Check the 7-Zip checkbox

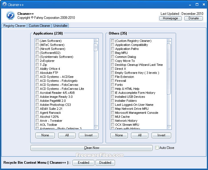point(37,65)
